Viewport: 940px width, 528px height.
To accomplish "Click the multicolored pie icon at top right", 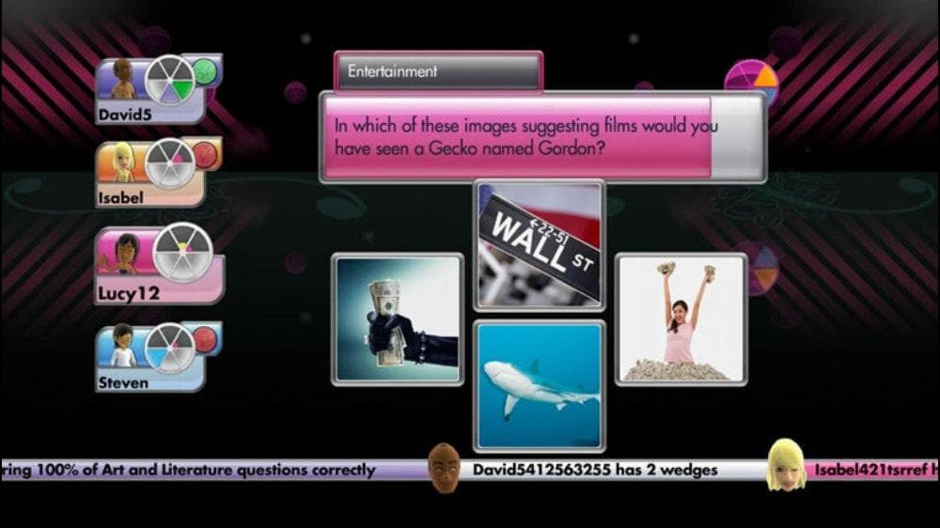I will (x=751, y=85).
